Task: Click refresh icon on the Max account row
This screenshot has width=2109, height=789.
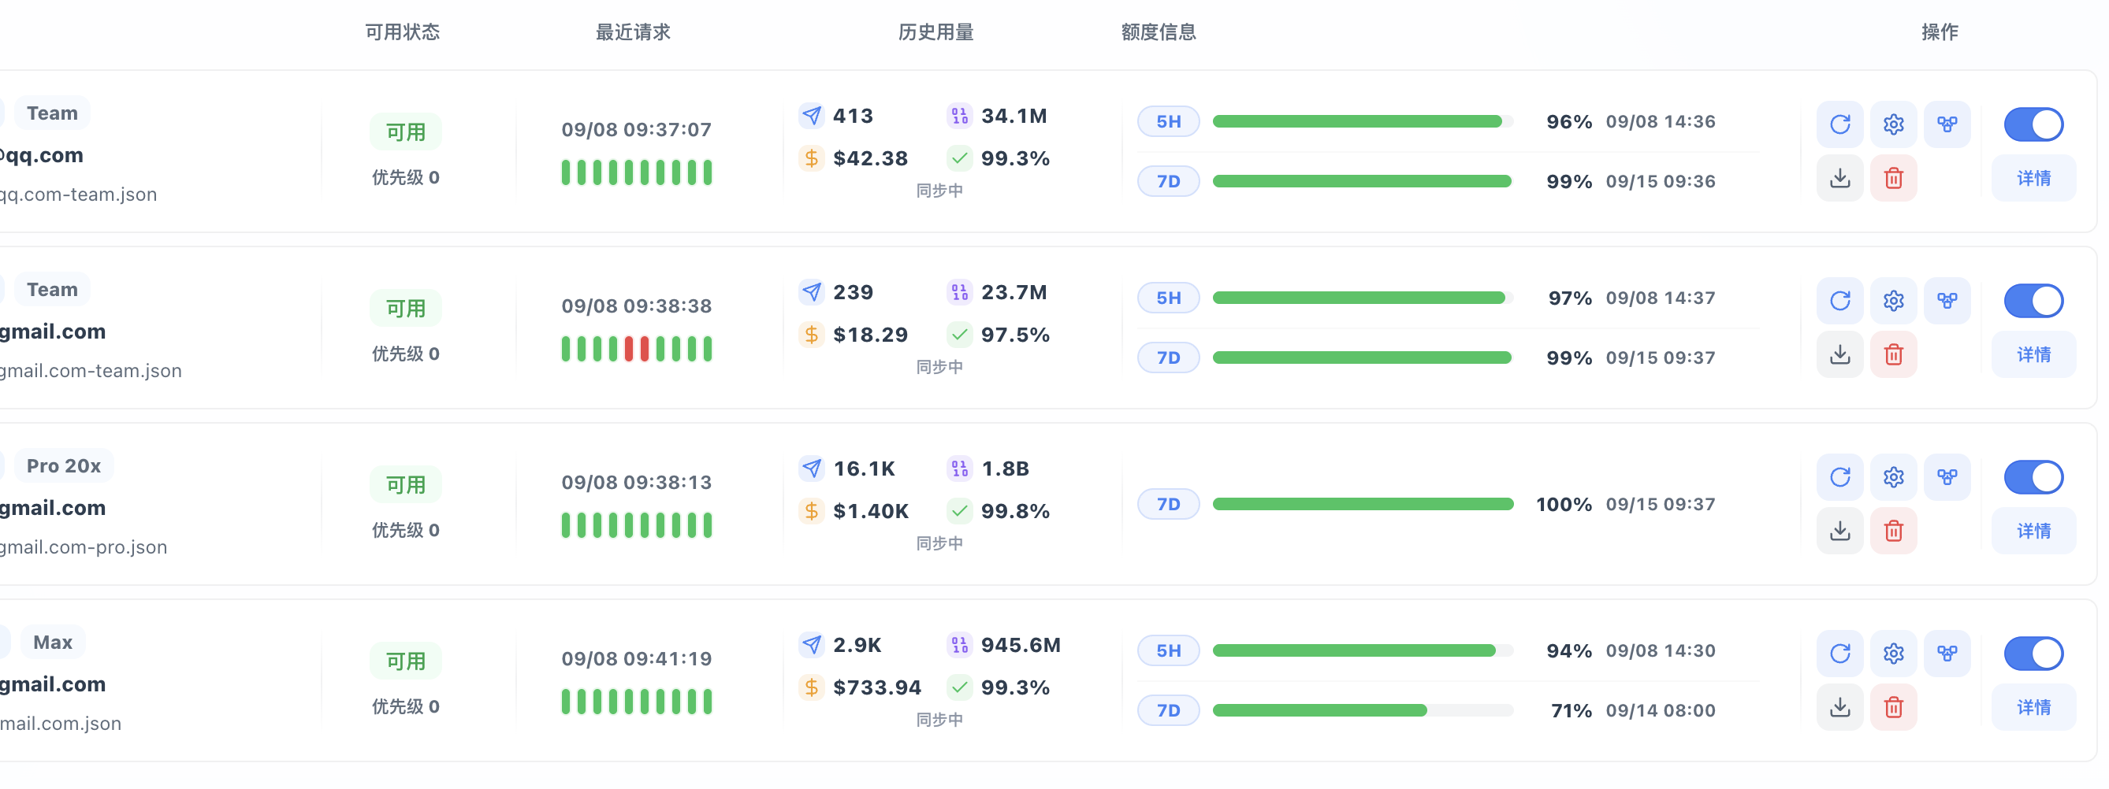Action: 1839,654
